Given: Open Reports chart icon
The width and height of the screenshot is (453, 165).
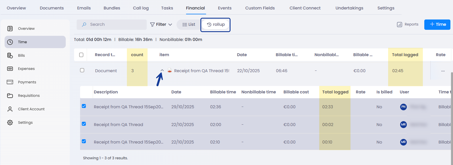Looking at the screenshot, I should coord(399,25).
